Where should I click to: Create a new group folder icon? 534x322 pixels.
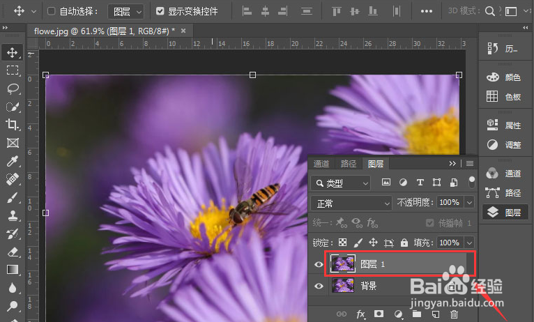point(416,314)
